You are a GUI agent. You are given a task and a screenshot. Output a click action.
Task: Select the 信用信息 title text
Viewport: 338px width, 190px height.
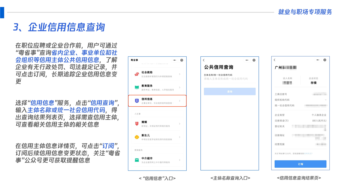[x=147, y=99]
